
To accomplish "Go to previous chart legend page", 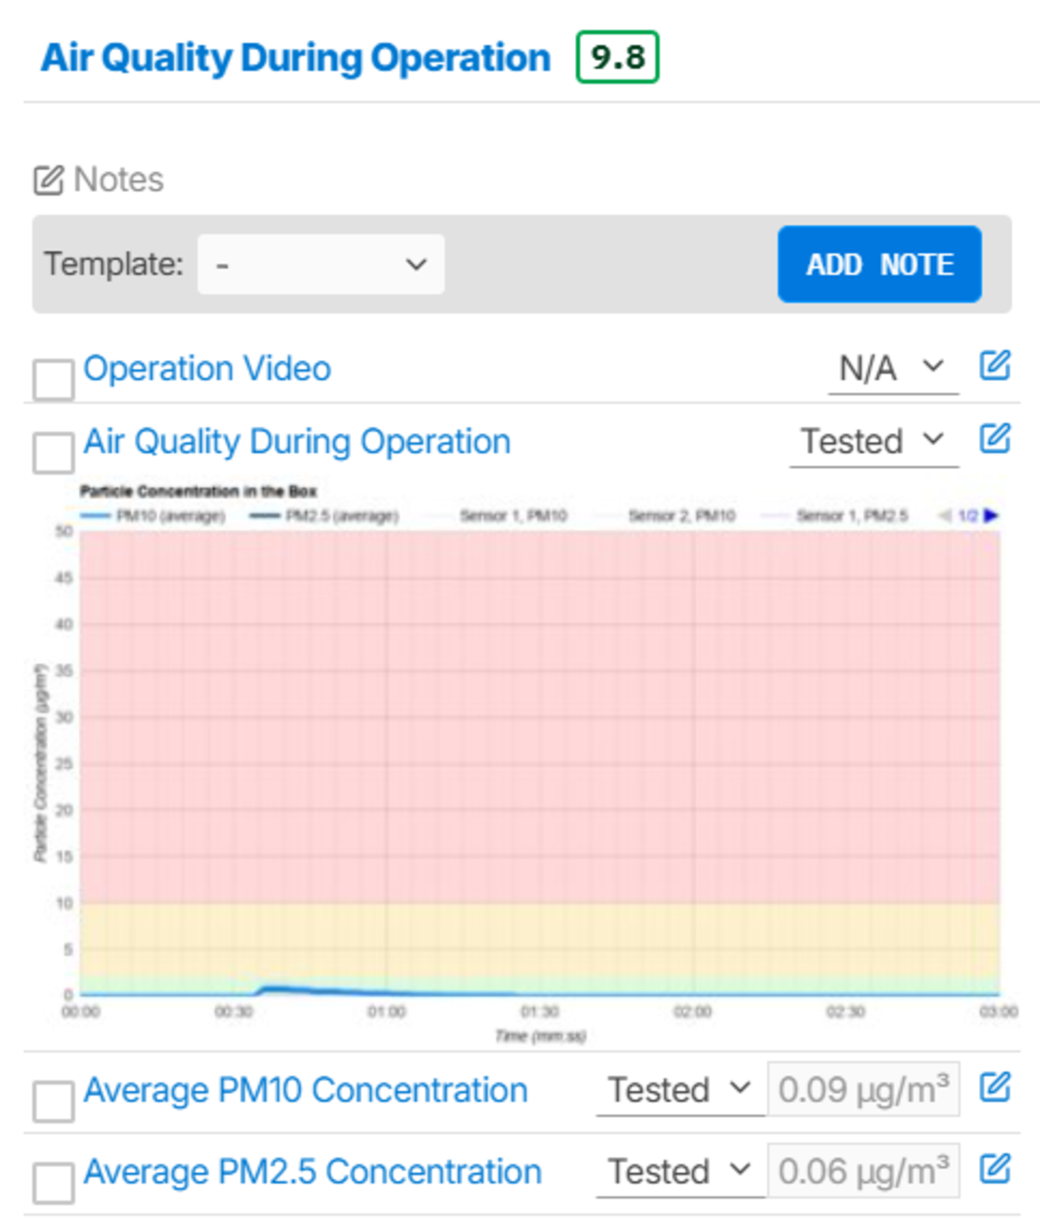I will pyautogui.click(x=945, y=516).
